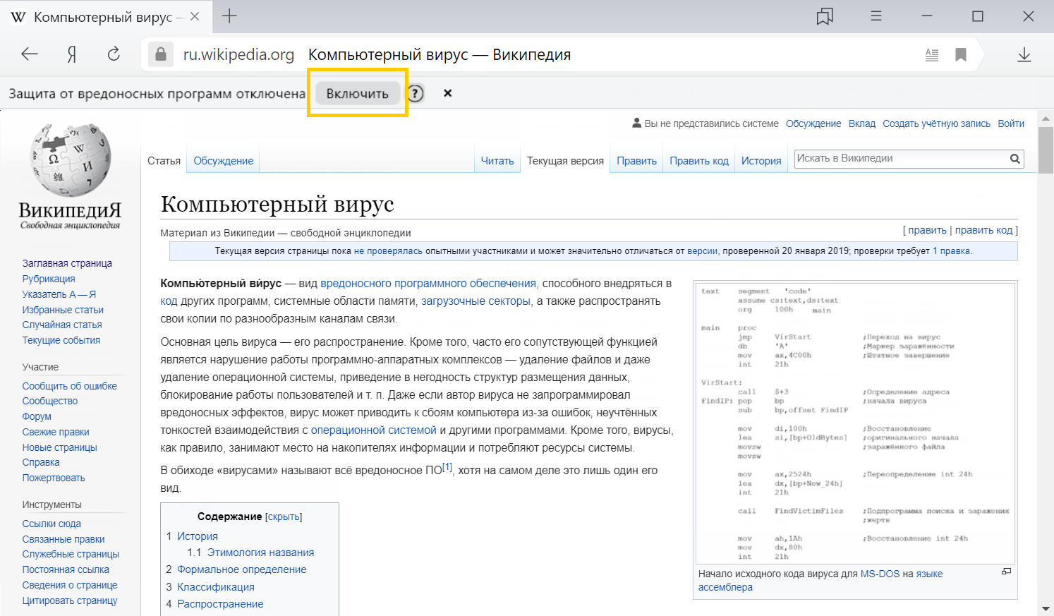Open a new tab with the plus icon
The width and height of the screenshot is (1054, 616).
(x=229, y=16)
